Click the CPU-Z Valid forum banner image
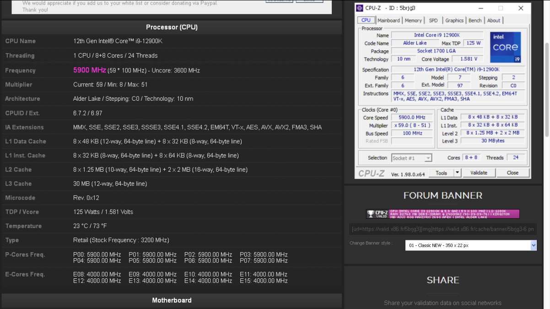 coord(443,214)
